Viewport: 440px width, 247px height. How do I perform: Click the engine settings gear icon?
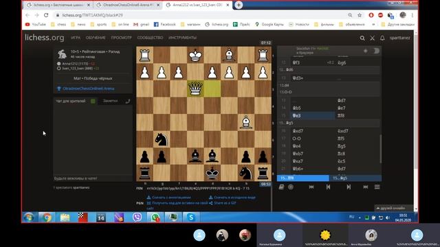(x=365, y=51)
